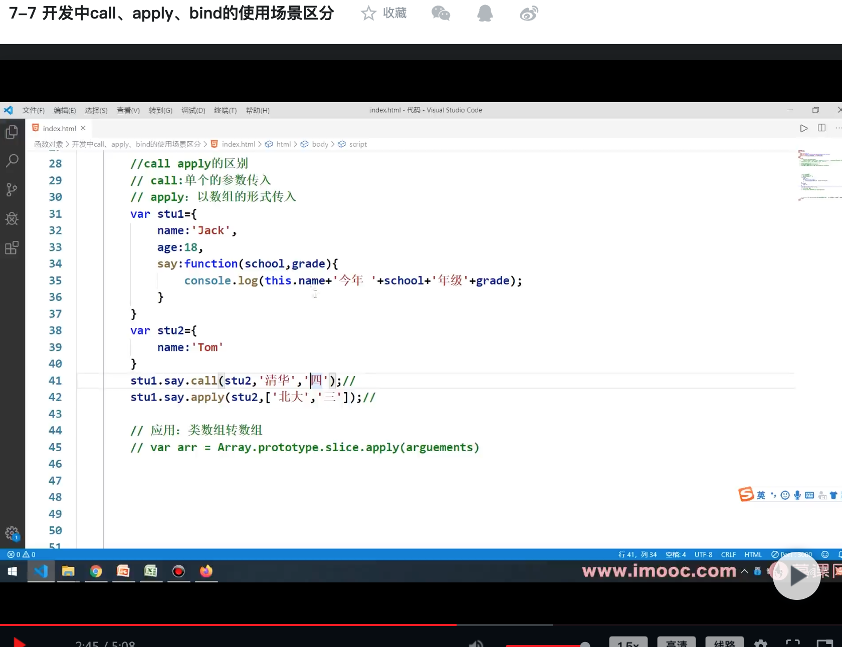Click the feedback smiley in the status bar

point(825,554)
